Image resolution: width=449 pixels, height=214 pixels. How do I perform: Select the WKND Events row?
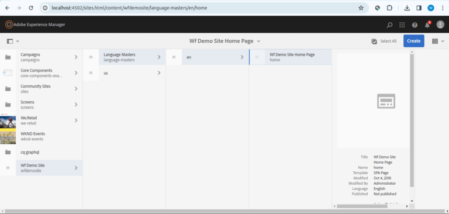(x=42, y=136)
